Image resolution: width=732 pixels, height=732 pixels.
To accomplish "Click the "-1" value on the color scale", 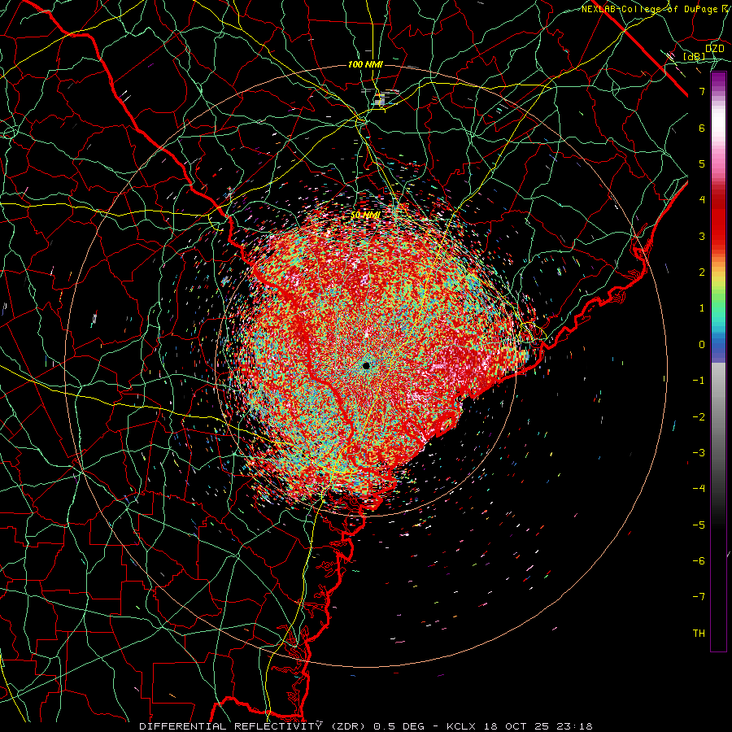I will pyautogui.click(x=699, y=381).
